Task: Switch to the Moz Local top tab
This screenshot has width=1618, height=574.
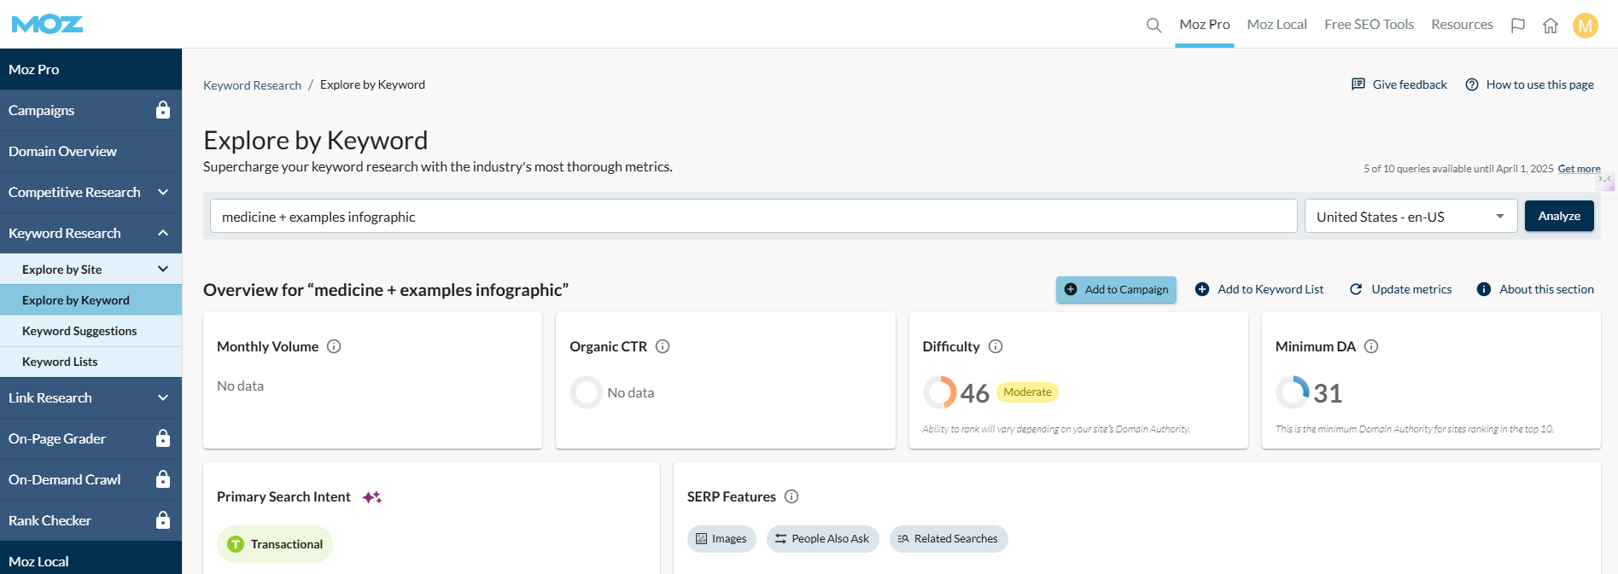Action: (x=1276, y=25)
